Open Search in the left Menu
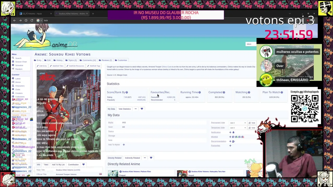The width and height of the screenshot is (333, 187). tap(18, 58)
